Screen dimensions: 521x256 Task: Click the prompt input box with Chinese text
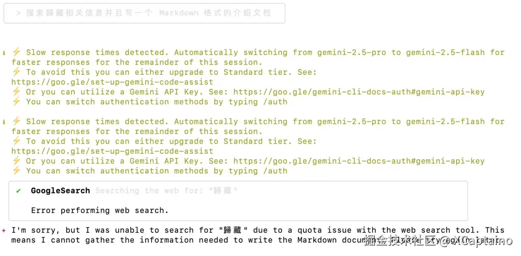click(x=144, y=13)
